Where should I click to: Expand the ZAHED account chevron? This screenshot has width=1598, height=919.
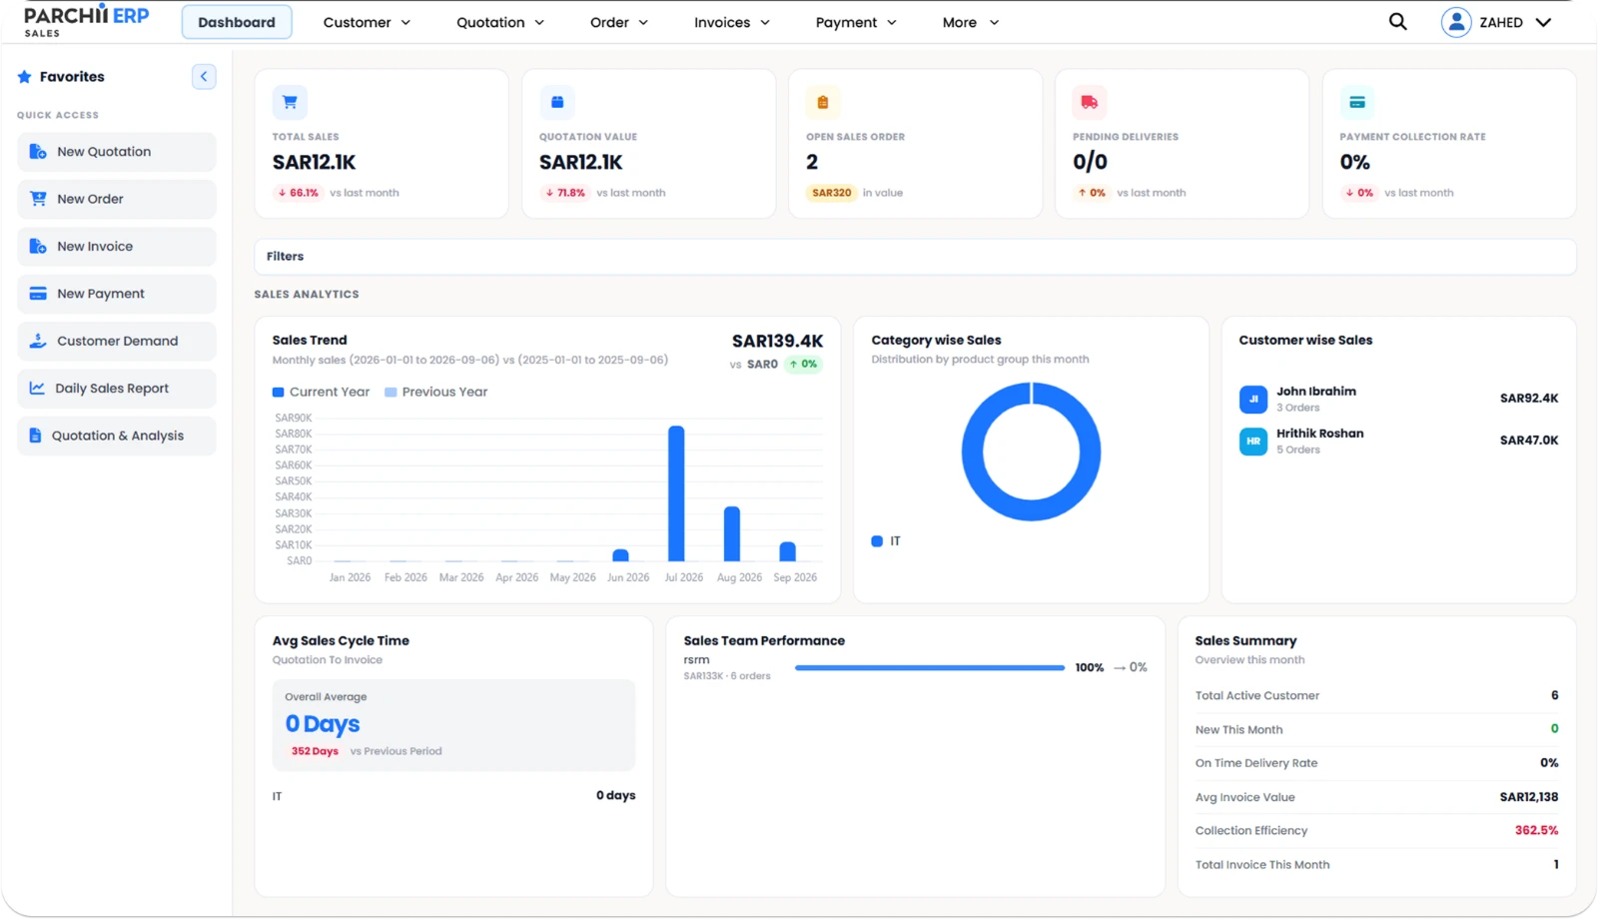pyautogui.click(x=1543, y=22)
